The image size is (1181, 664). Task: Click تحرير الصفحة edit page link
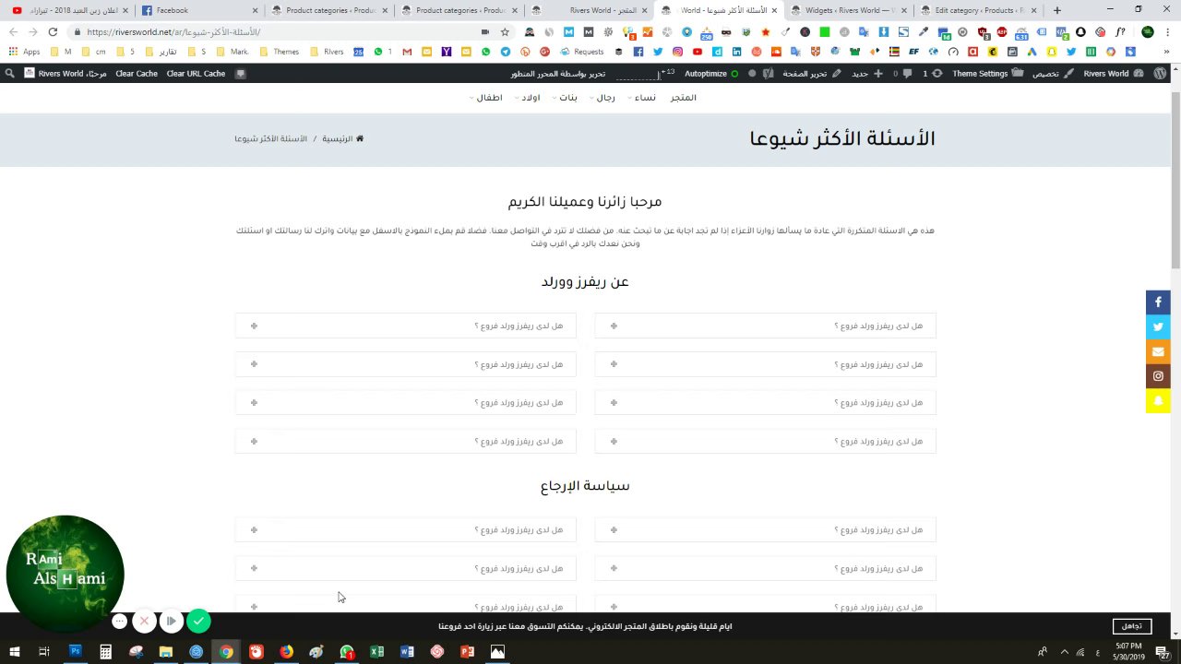[812, 73]
